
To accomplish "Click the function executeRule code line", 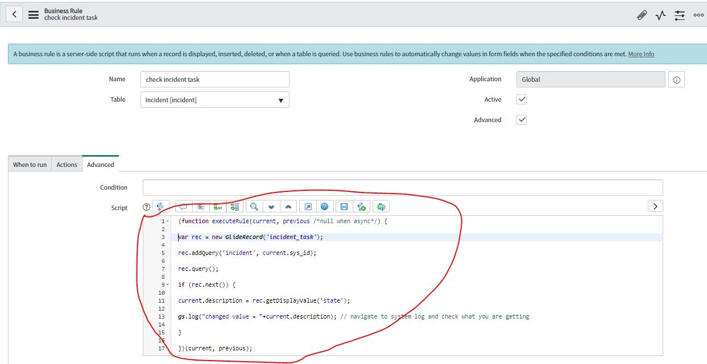I will click(282, 221).
